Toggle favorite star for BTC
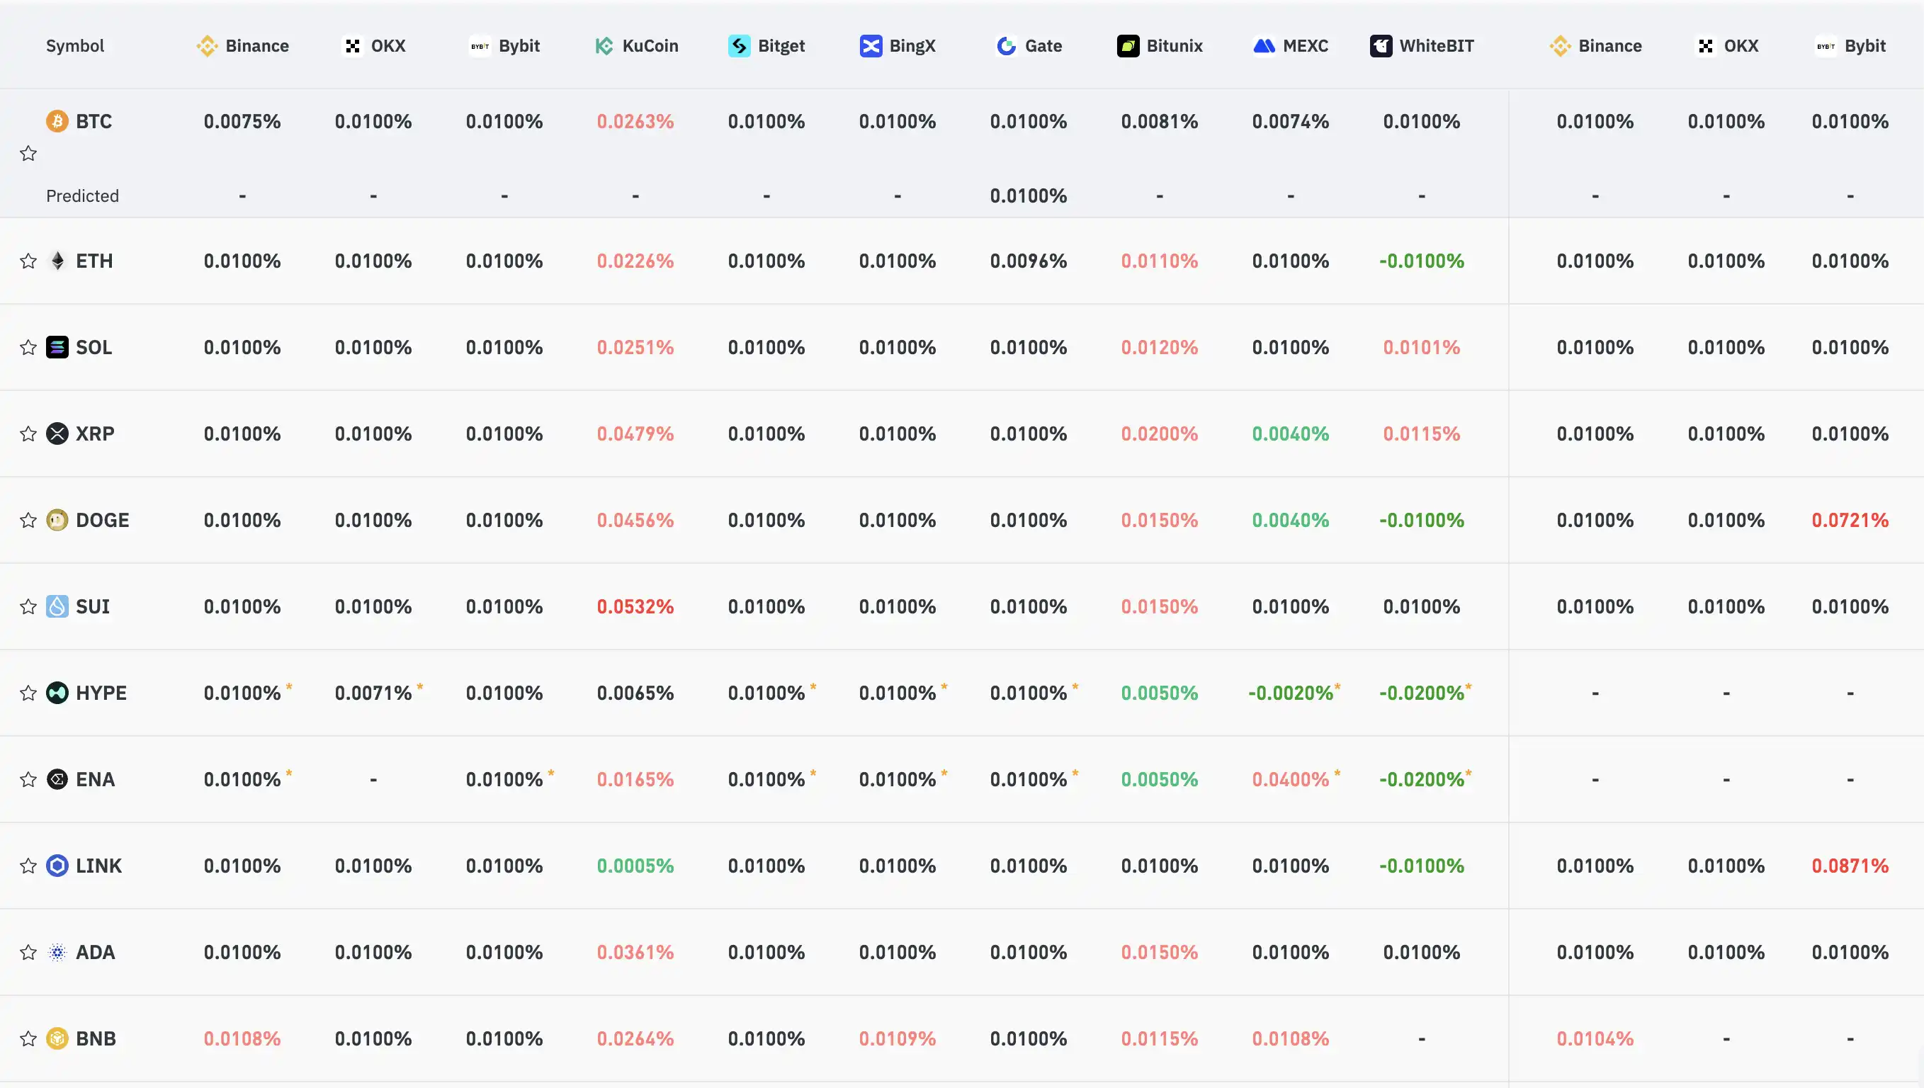This screenshot has width=1924, height=1088. (x=28, y=153)
